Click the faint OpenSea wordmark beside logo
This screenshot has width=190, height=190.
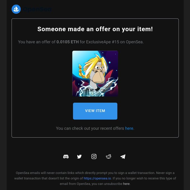(37, 9)
